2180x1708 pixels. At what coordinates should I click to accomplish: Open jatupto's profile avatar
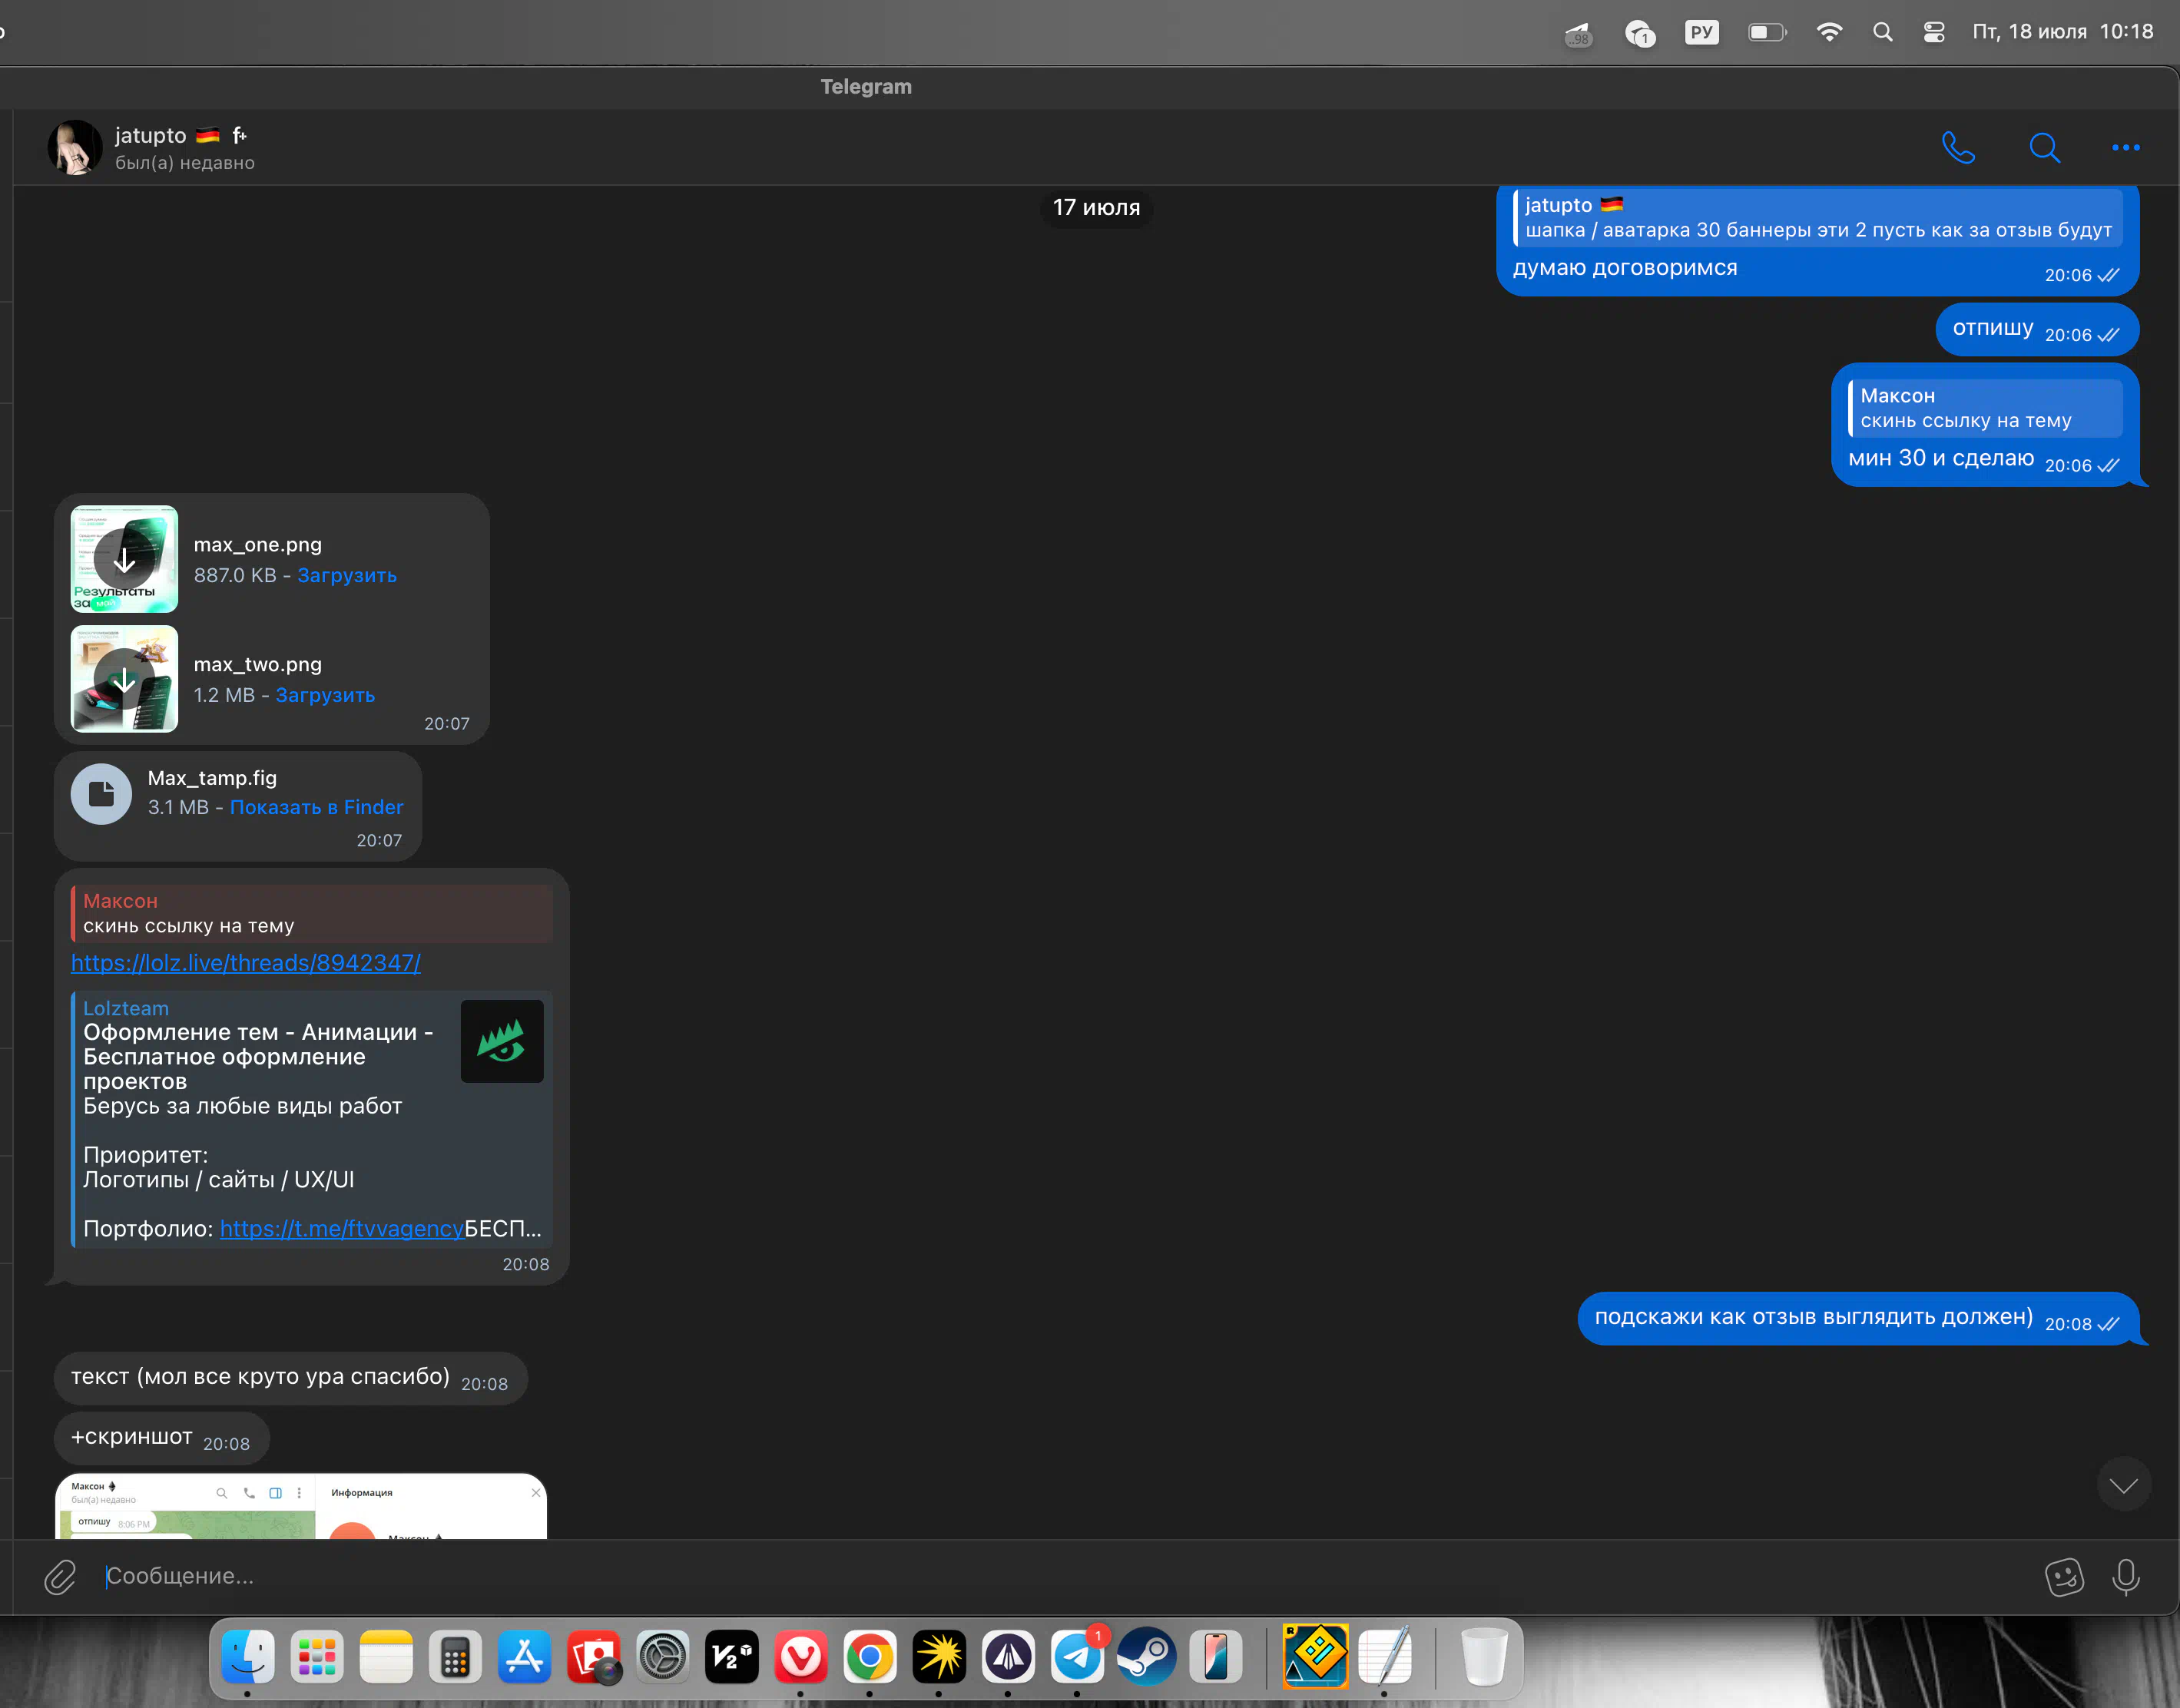75,147
